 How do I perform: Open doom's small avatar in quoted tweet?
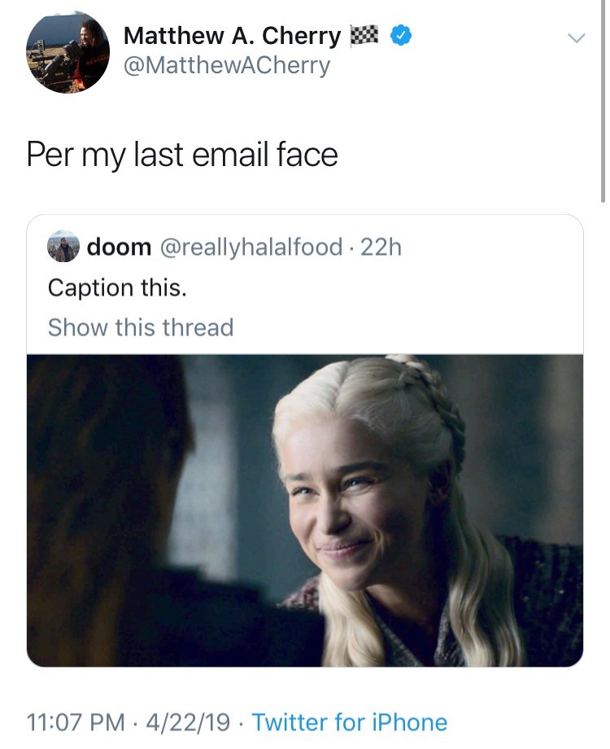(63, 247)
